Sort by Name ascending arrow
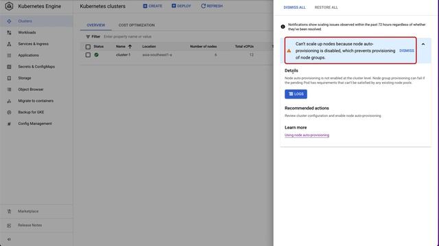Screen dimensions: 439x246 [130, 46]
